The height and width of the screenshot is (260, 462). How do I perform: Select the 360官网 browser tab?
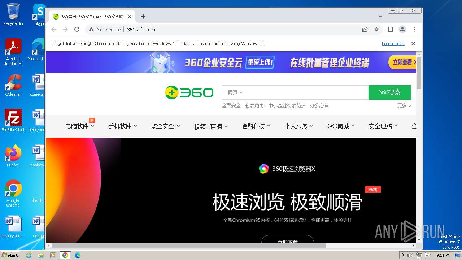92,17
